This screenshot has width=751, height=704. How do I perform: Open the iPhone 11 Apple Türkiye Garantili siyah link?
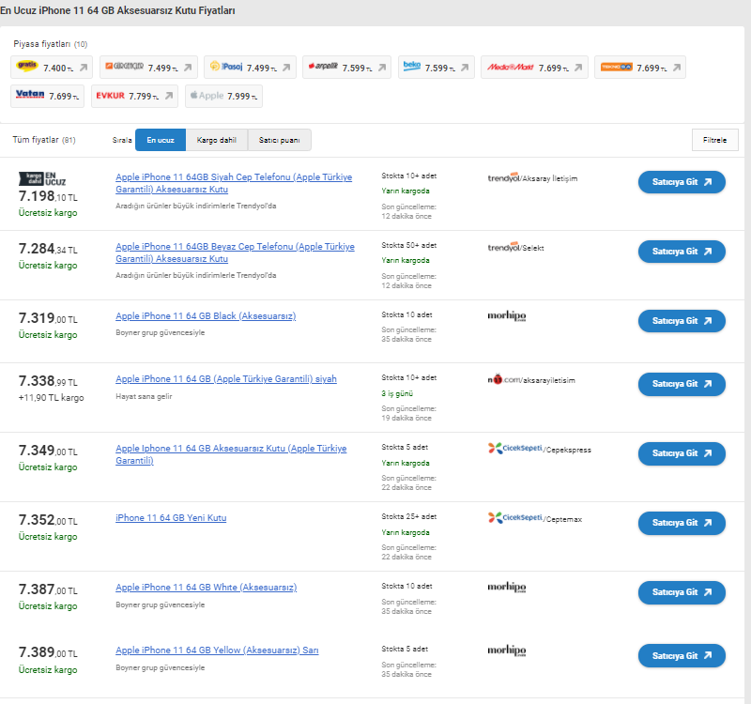pyautogui.click(x=226, y=379)
